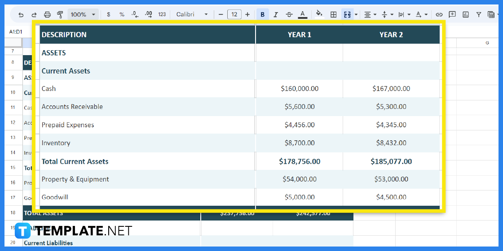
Task: Click the Inventory label
Action: (56, 143)
